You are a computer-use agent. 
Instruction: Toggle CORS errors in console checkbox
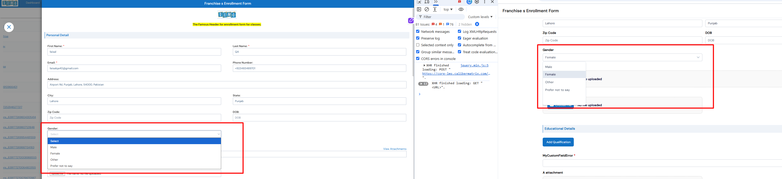point(418,58)
